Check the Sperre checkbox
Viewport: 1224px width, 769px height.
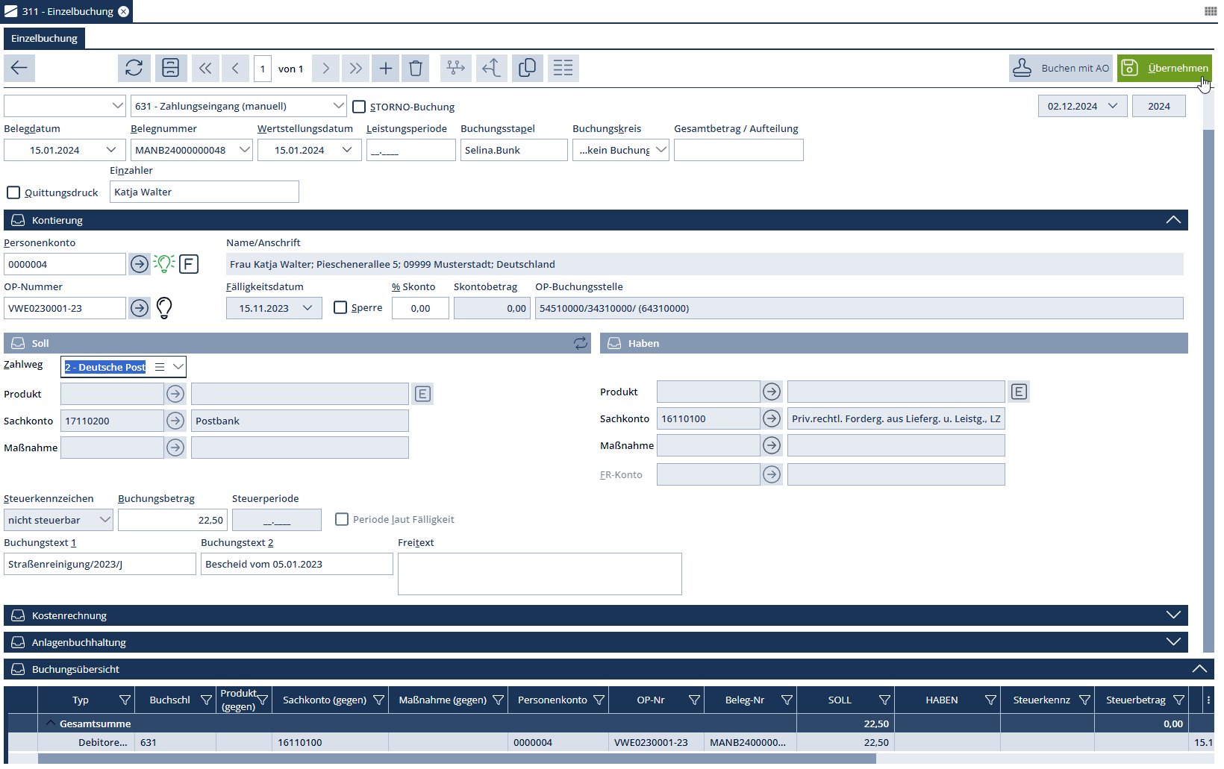(340, 307)
